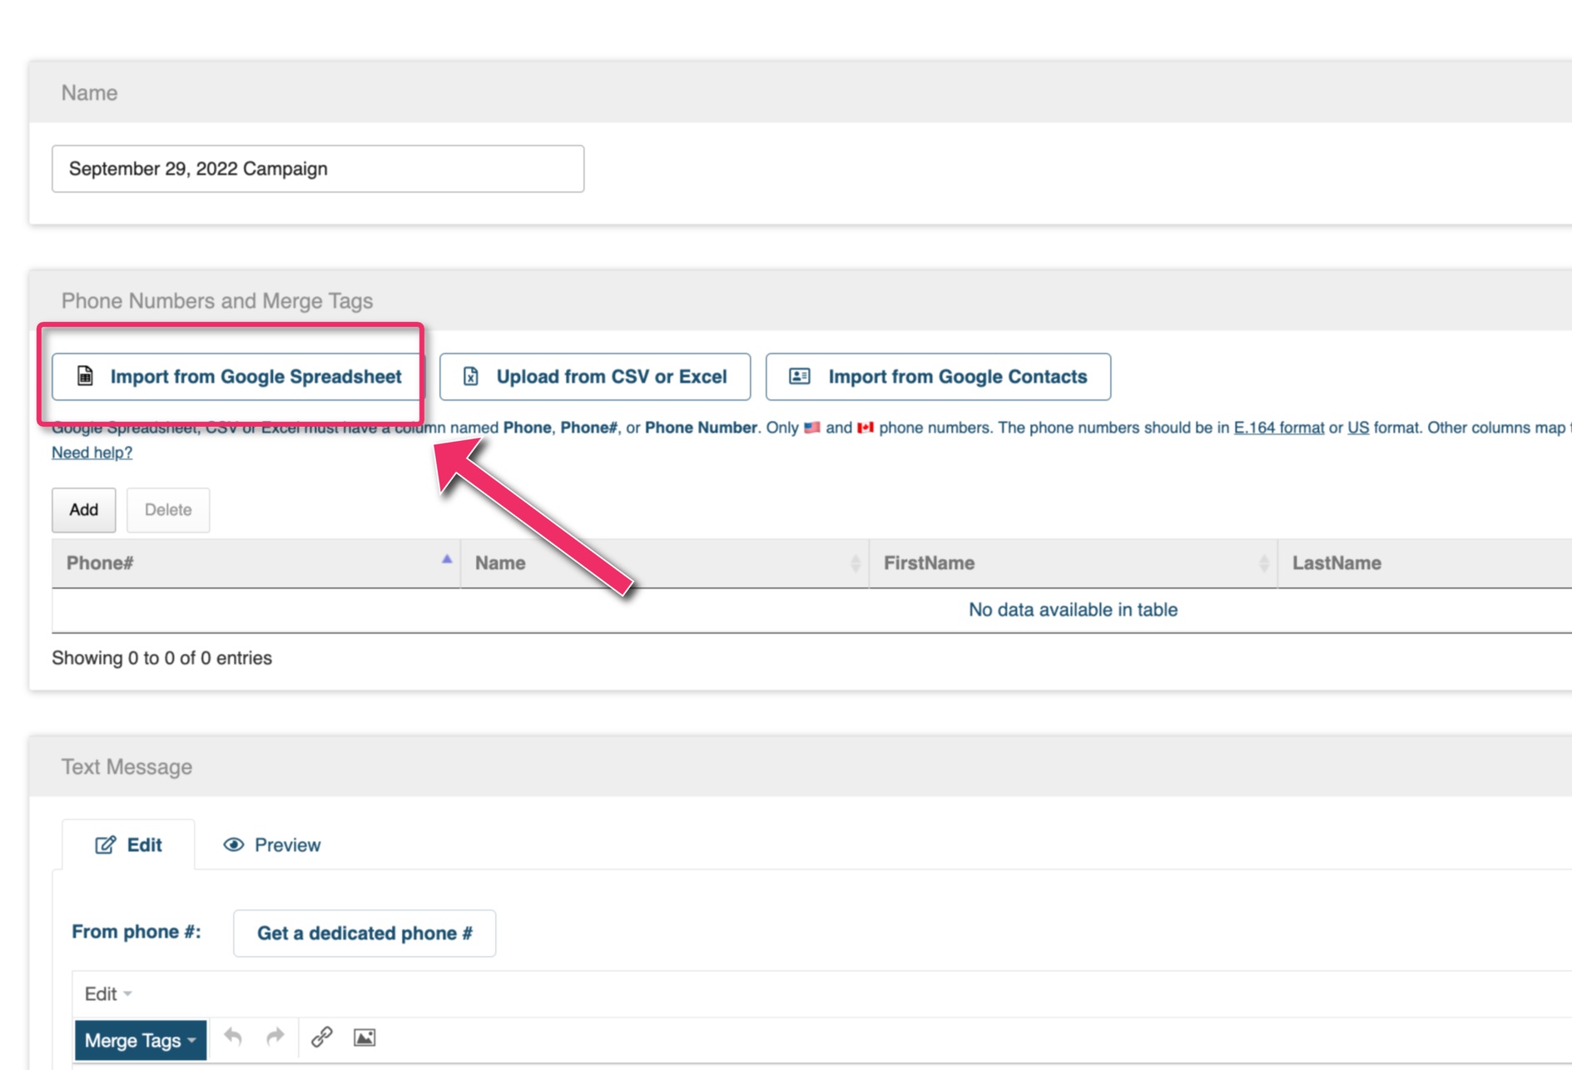The image size is (1572, 1070).
Task: Open the Merge Tags dropdown
Action: [141, 1040]
